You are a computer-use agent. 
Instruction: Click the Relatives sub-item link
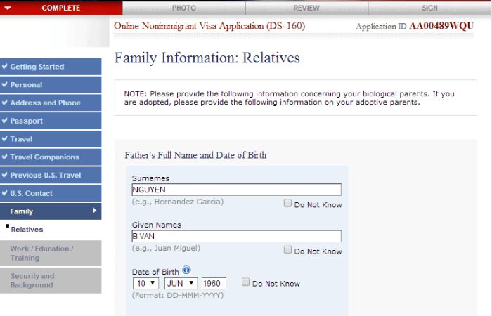27,229
